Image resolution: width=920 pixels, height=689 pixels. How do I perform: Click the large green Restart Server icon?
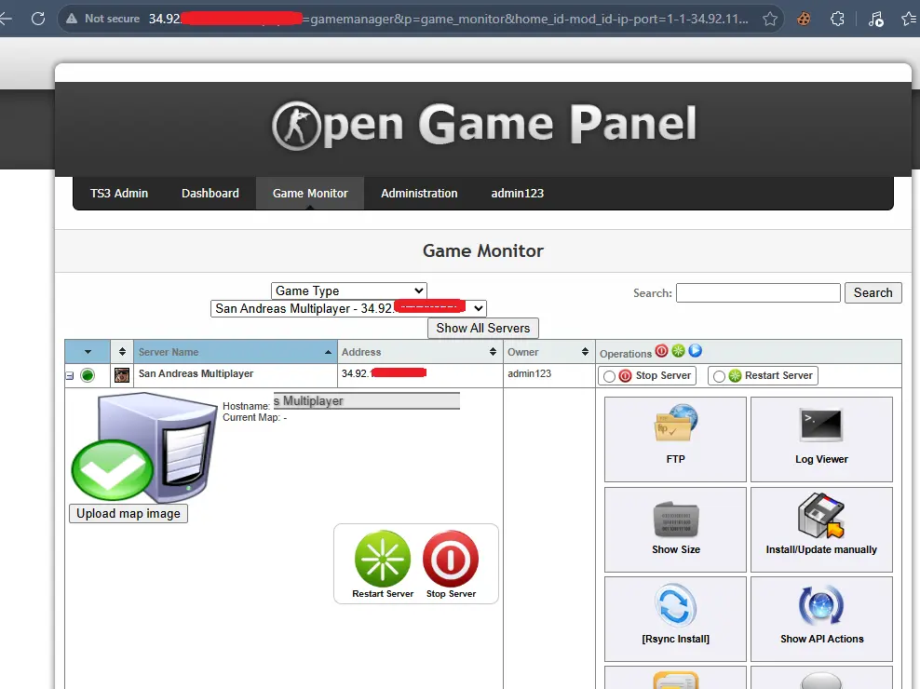click(x=383, y=559)
